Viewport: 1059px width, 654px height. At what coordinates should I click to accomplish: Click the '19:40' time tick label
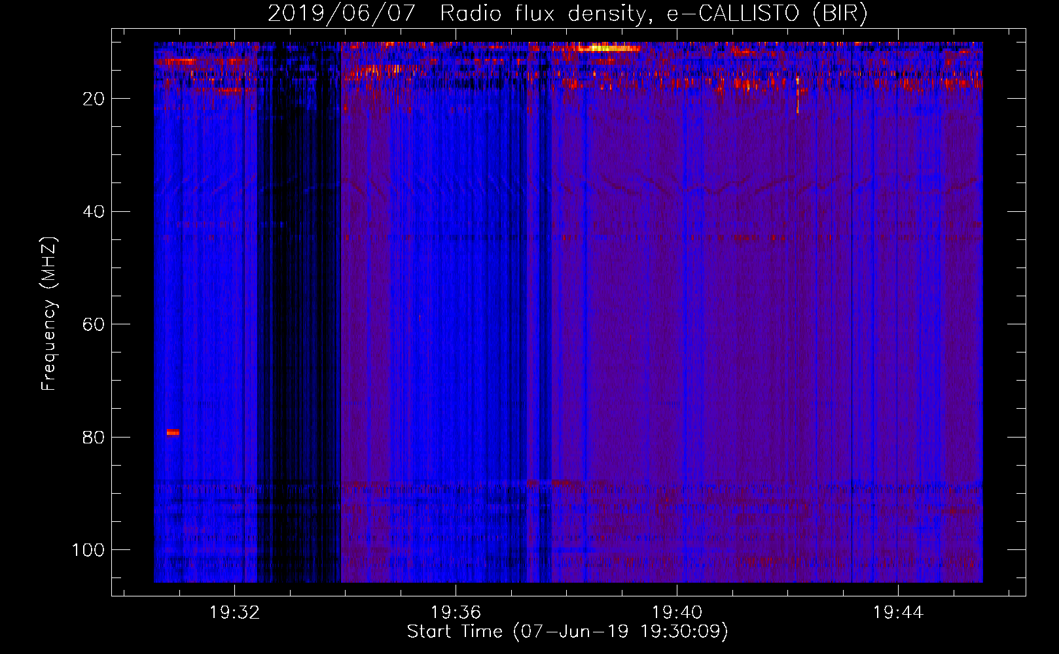677,612
